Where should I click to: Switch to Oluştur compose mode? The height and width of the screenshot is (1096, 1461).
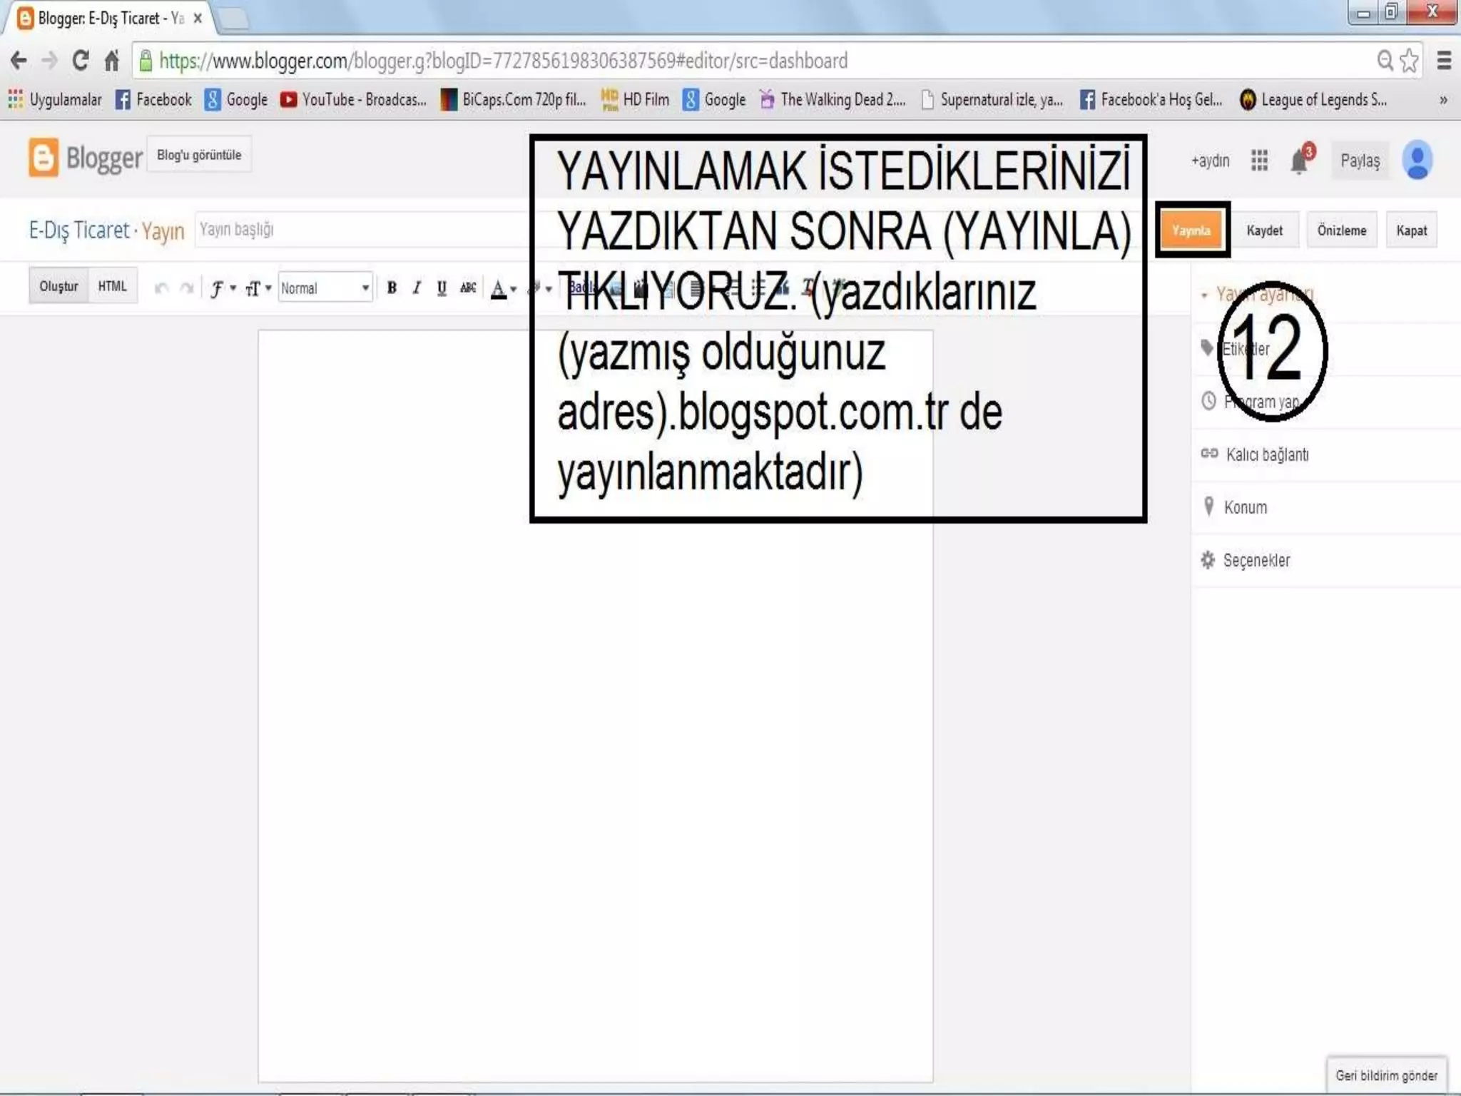58,286
